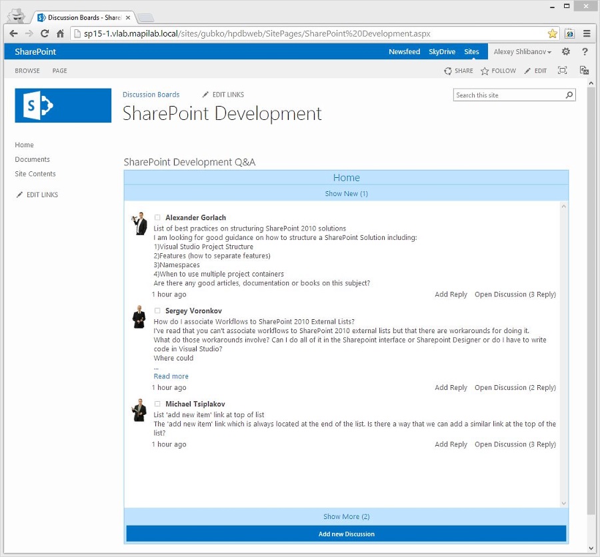Image resolution: width=600 pixels, height=557 pixels.
Task: Expand the Alexey Shlibanov user menu
Action: click(x=522, y=52)
